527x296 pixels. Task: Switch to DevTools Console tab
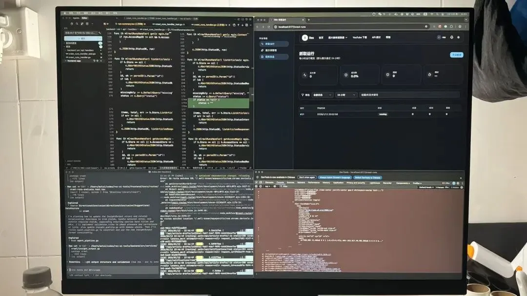[x=280, y=183]
